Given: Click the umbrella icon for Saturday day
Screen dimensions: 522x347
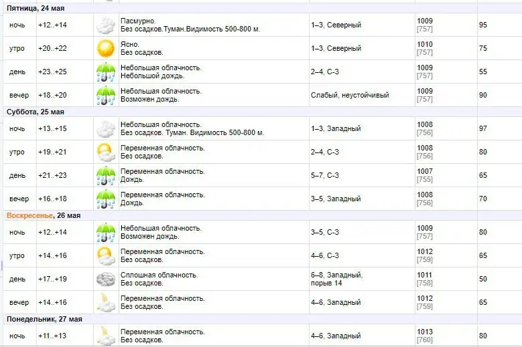Looking at the screenshot, I should [x=106, y=175].
